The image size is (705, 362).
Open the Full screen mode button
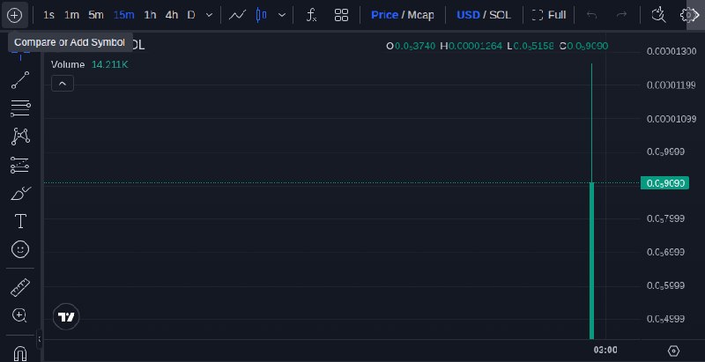pos(549,15)
